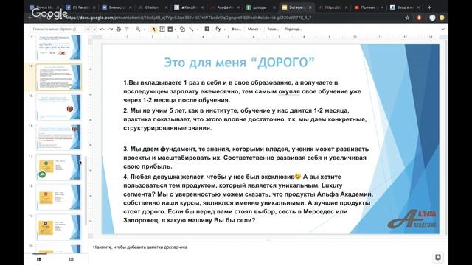
Task: Click the yellow icon right of address bar
Action: [442, 18]
